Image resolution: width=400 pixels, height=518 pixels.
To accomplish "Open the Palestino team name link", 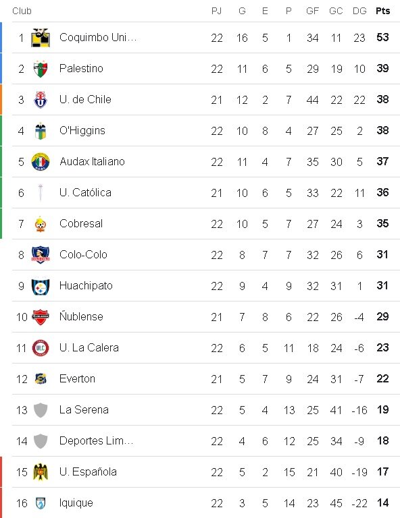I will pyautogui.click(x=81, y=68).
